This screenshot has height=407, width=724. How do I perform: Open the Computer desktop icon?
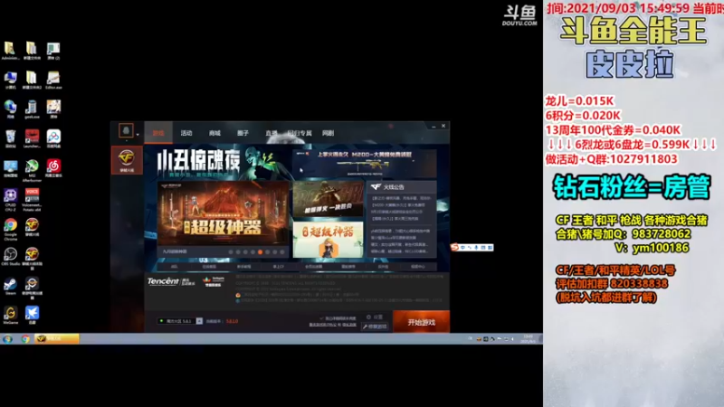(x=10, y=80)
